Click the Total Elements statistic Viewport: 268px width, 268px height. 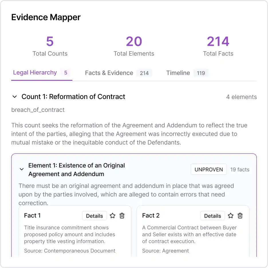click(134, 46)
